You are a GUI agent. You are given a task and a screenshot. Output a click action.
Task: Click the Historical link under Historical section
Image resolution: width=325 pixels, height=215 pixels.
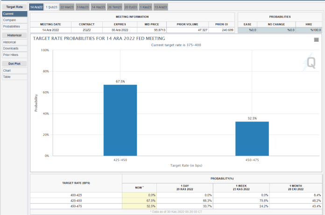pos(14,42)
